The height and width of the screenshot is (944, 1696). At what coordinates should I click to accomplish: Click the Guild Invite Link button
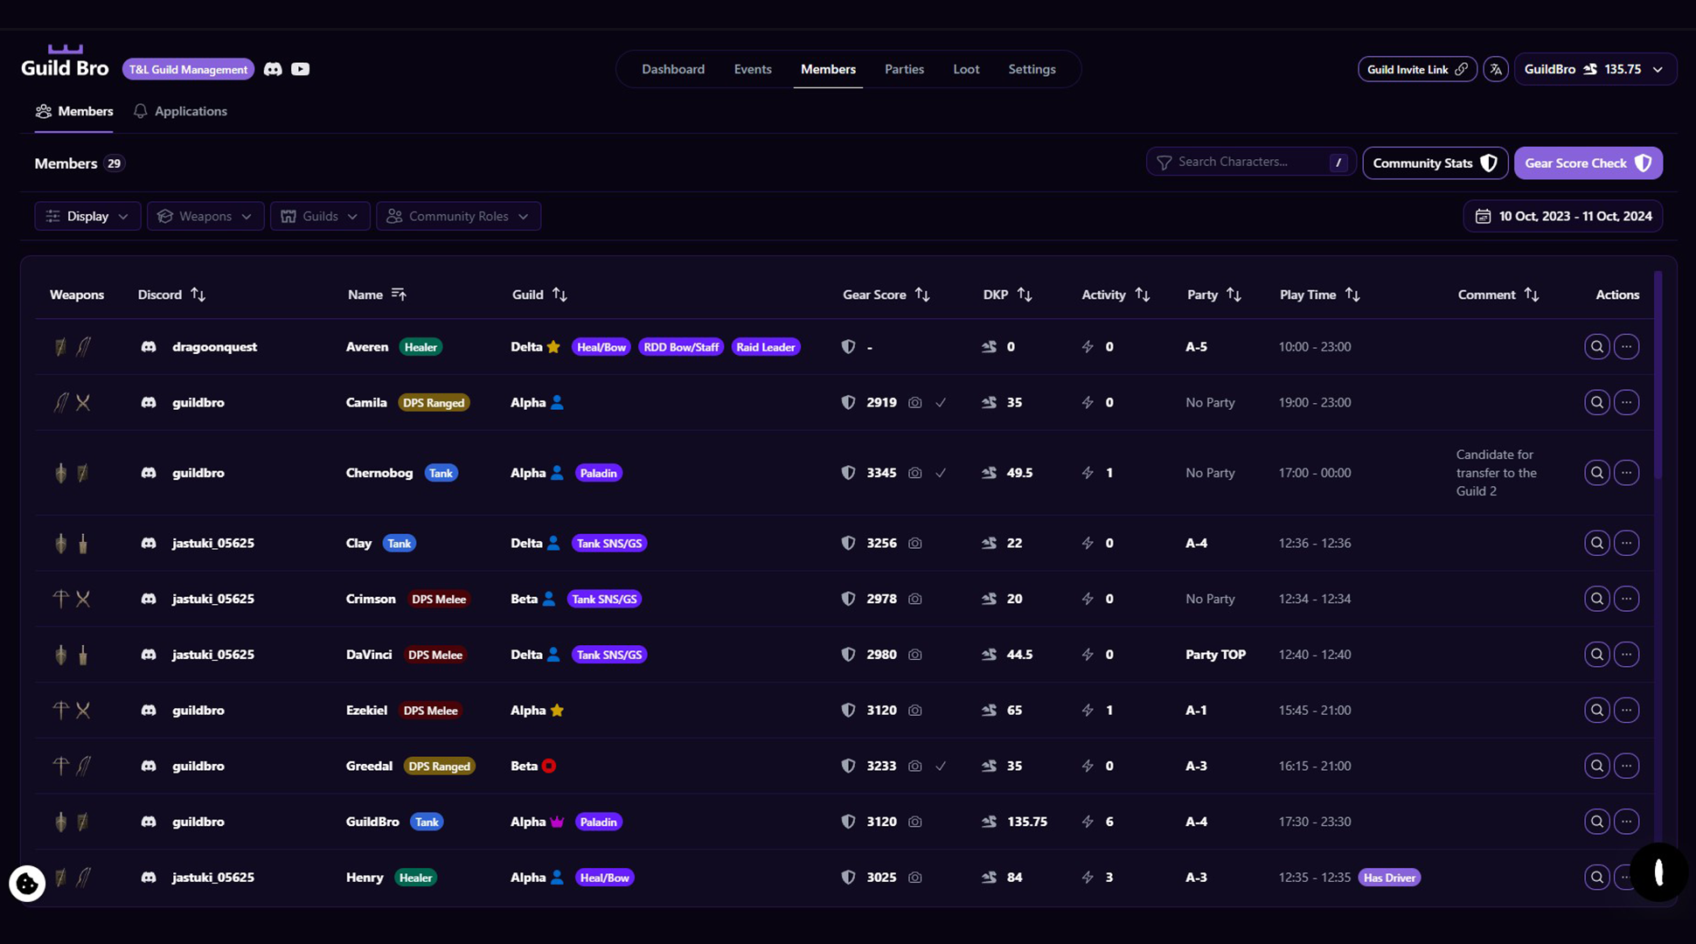(x=1416, y=69)
